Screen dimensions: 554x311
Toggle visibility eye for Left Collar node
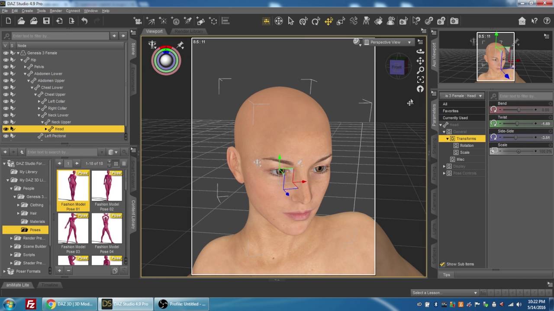pyautogui.click(x=6, y=101)
